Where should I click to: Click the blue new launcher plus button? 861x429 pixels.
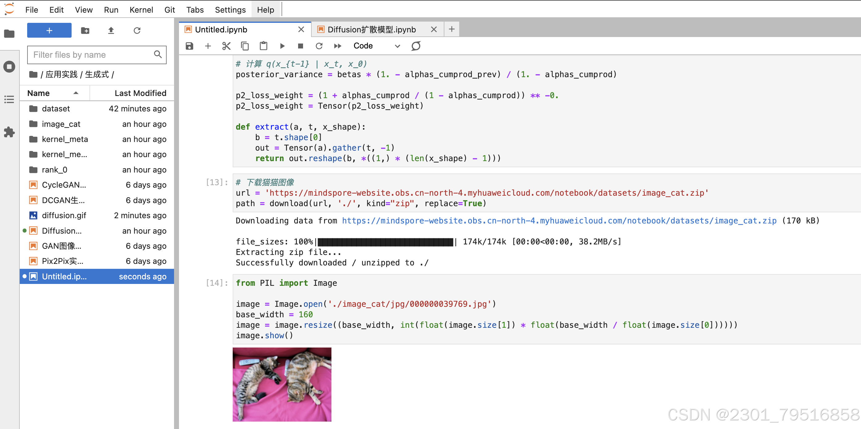point(49,31)
